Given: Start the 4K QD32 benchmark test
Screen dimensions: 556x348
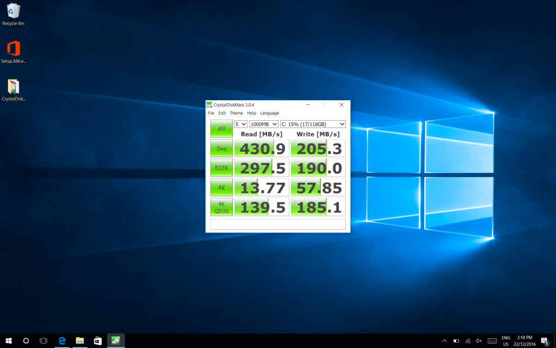Looking at the screenshot, I should click(222, 207).
